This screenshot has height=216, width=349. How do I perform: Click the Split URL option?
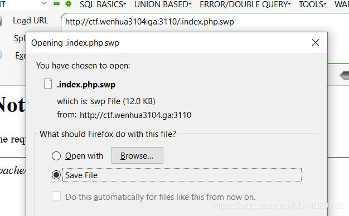click(x=20, y=38)
